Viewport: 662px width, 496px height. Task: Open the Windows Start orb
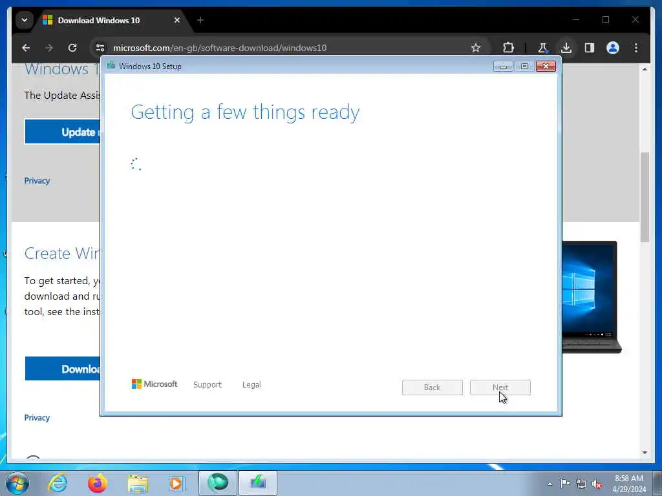[17, 483]
